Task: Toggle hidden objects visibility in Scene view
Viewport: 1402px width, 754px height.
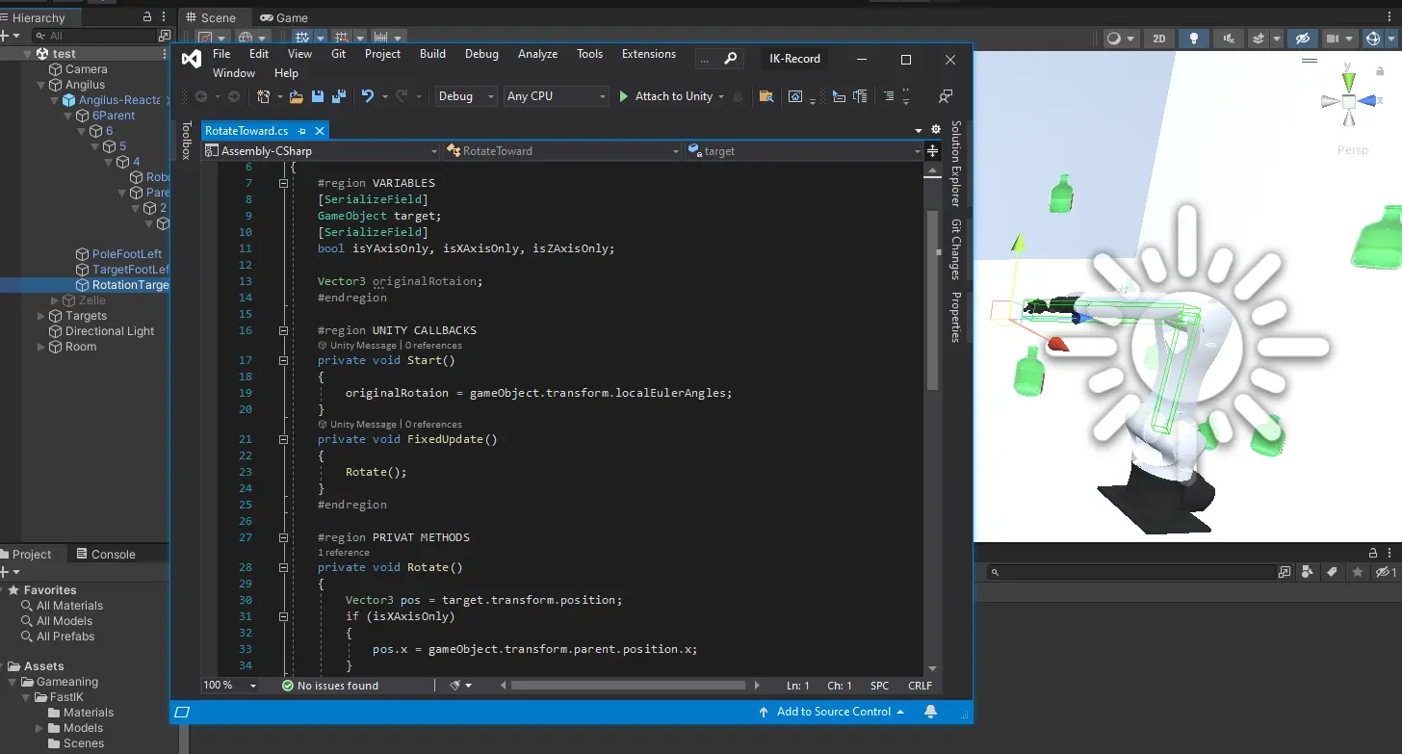Action: 1302,39
